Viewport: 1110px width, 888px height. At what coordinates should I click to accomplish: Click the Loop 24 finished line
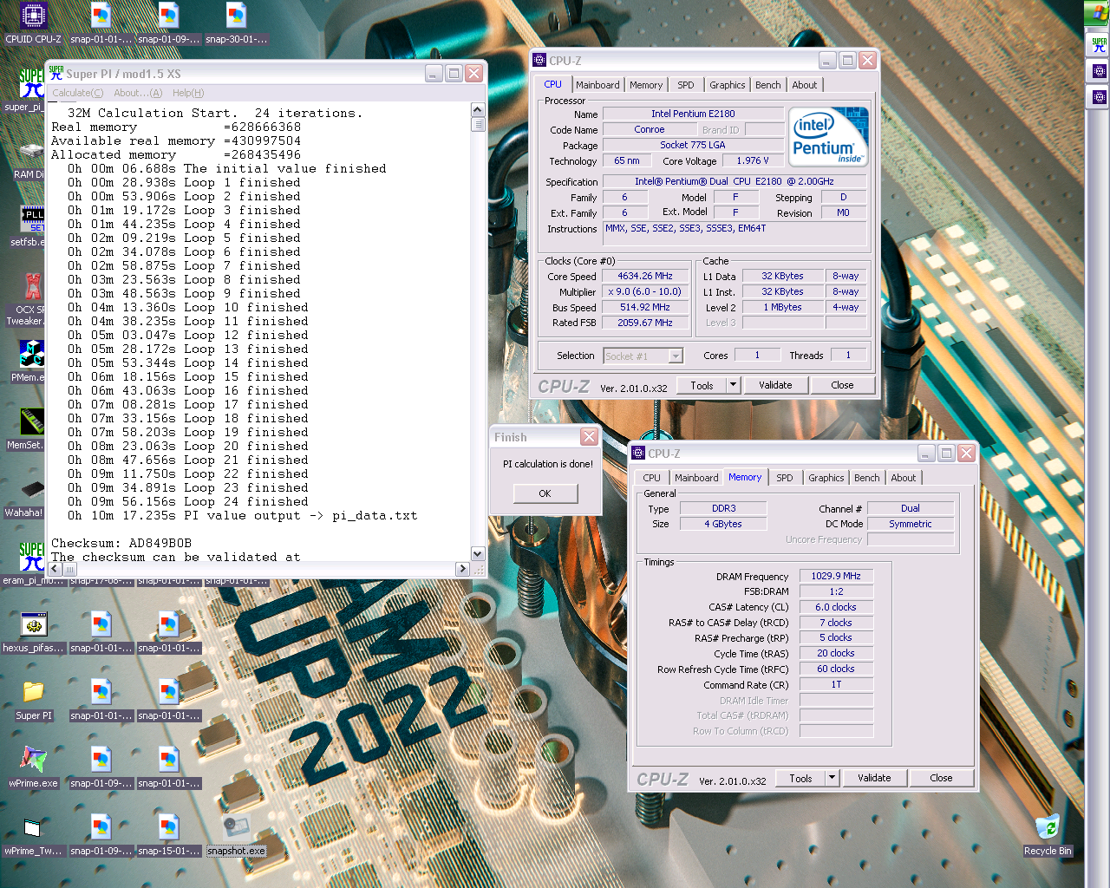tap(188, 501)
